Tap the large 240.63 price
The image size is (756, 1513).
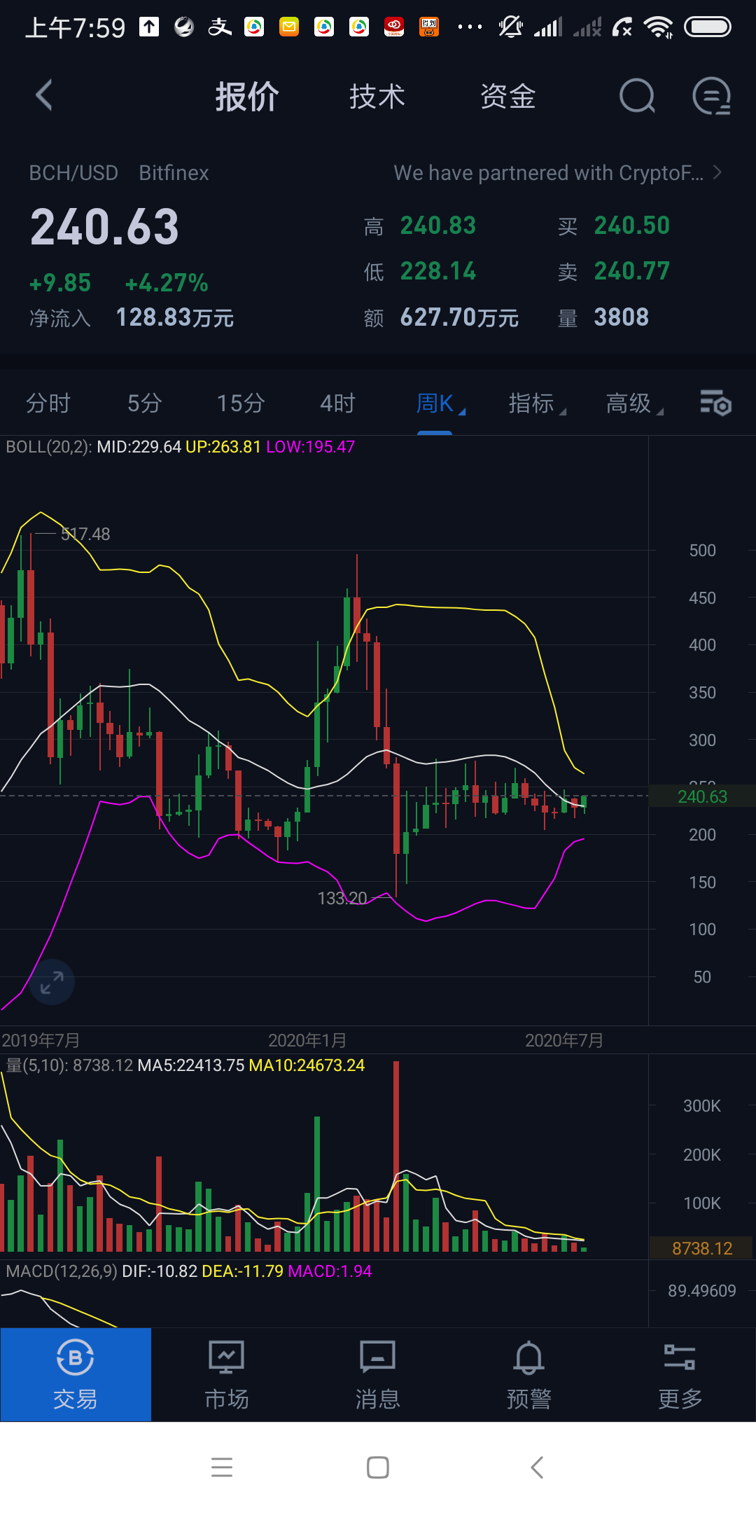(x=105, y=227)
